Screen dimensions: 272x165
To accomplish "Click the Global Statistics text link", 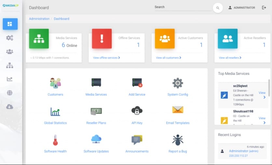I will (x=55, y=123).
